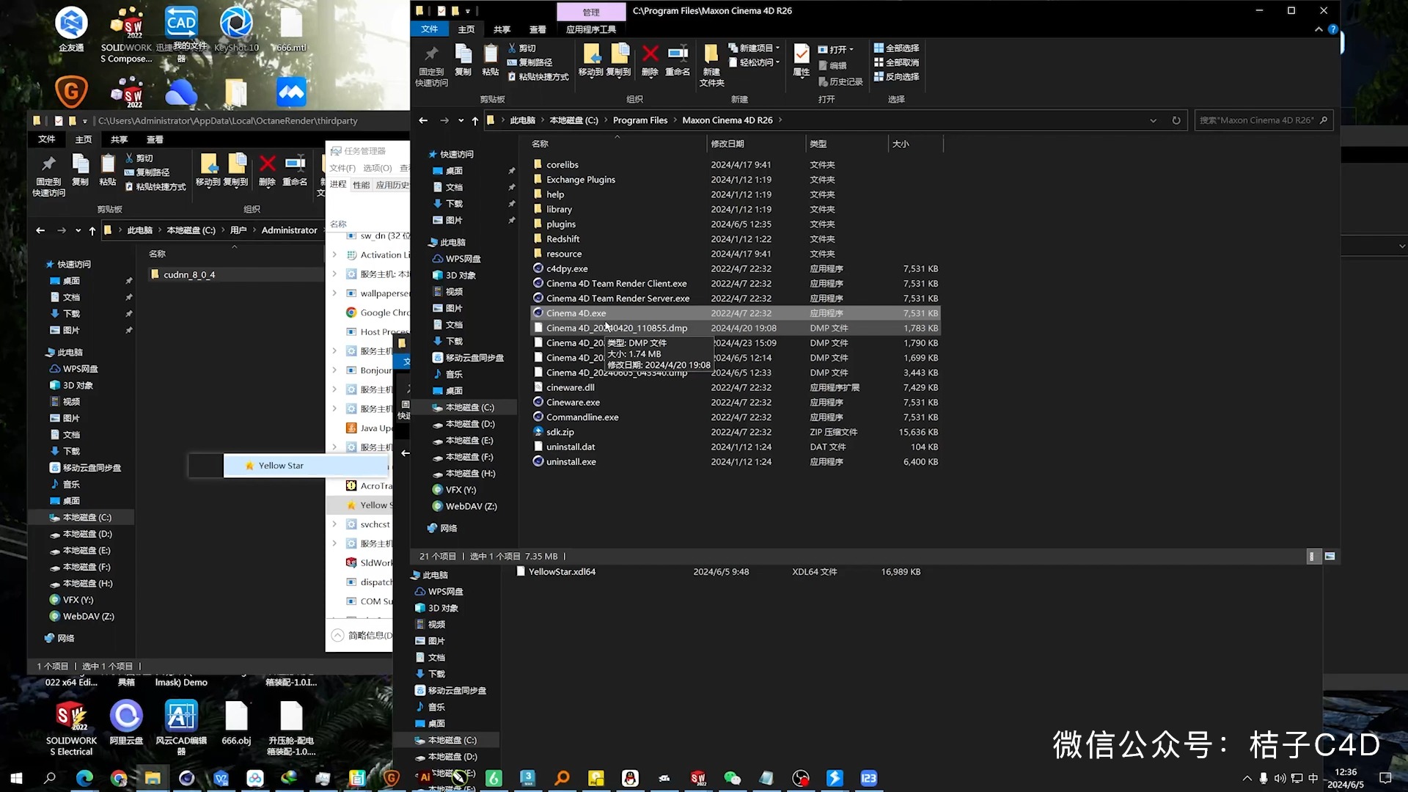The image size is (1408, 792).
Task: Switch to details view icon in status bar
Action: click(x=1312, y=557)
